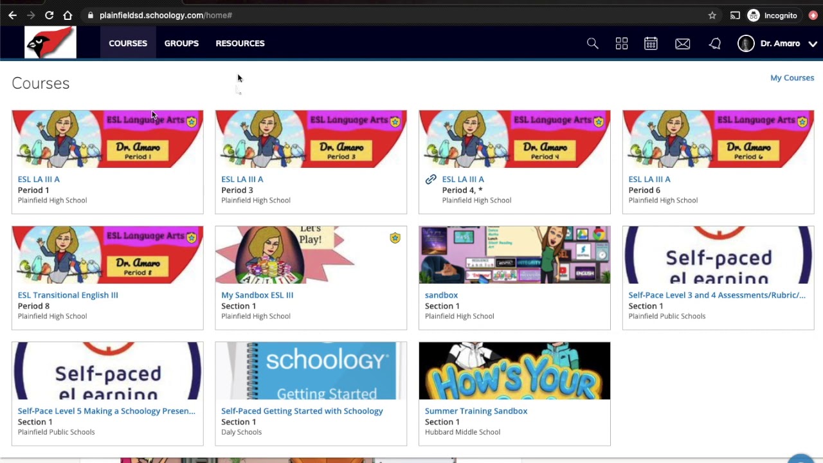This screenshot has width=823, height=463.
Task: Click the browser forward arrow
Action: 30,15
